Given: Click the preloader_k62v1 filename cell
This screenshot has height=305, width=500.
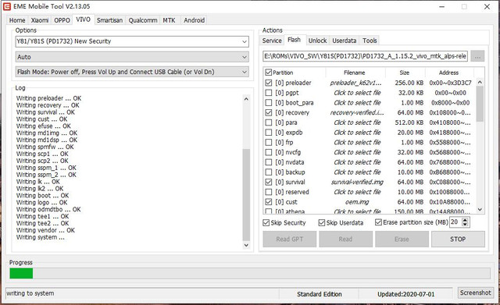Looking at the screenshot, I should [x=355, y=83].
